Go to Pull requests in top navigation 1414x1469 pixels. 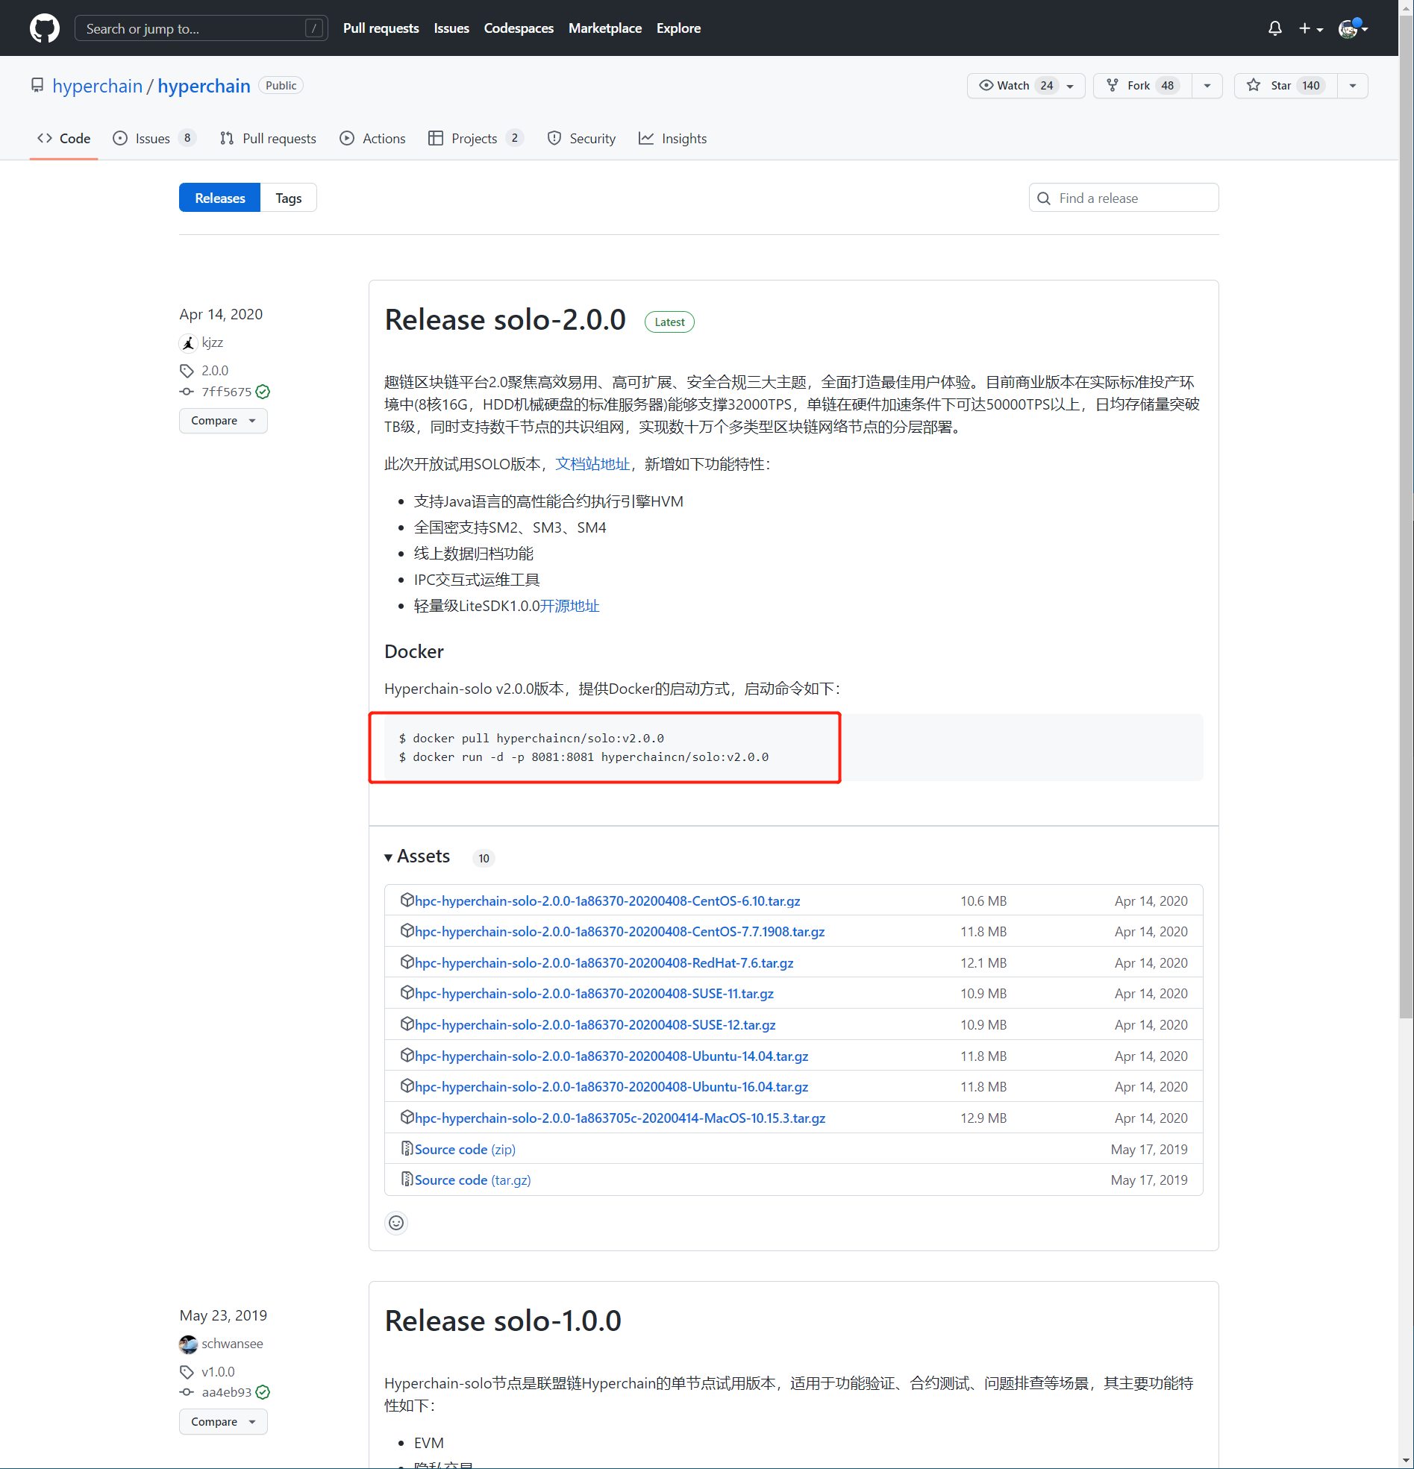[x=381, y=28]
